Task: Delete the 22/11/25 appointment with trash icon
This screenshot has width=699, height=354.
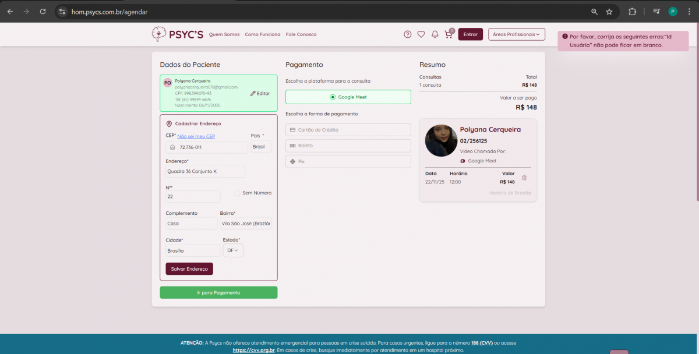Action: pyautogui.click(x=524, y=178)
